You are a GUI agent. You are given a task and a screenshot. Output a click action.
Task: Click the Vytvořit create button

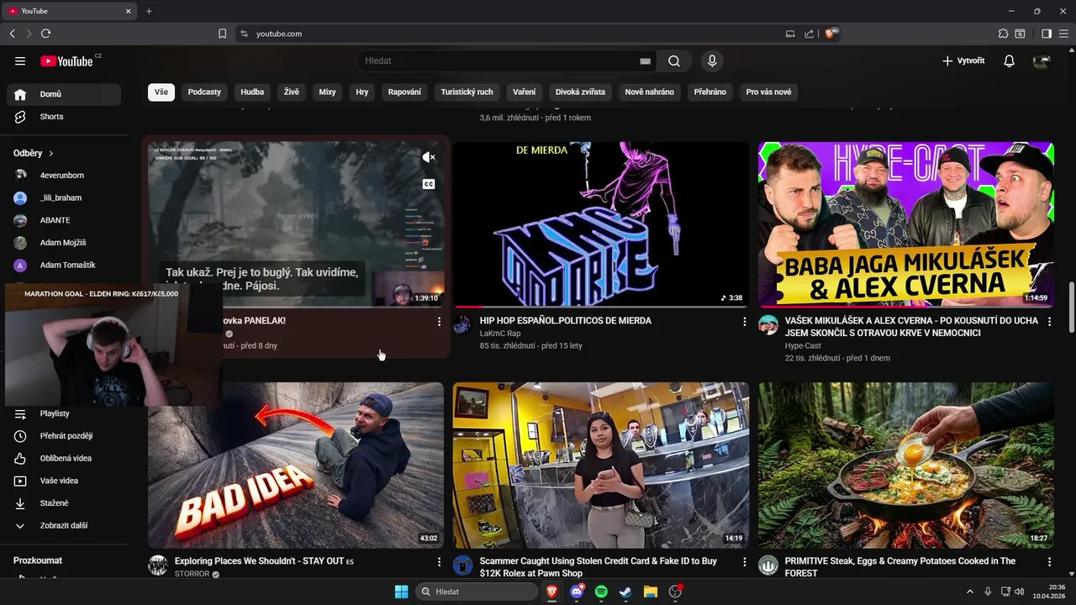[x=963, y=60]
